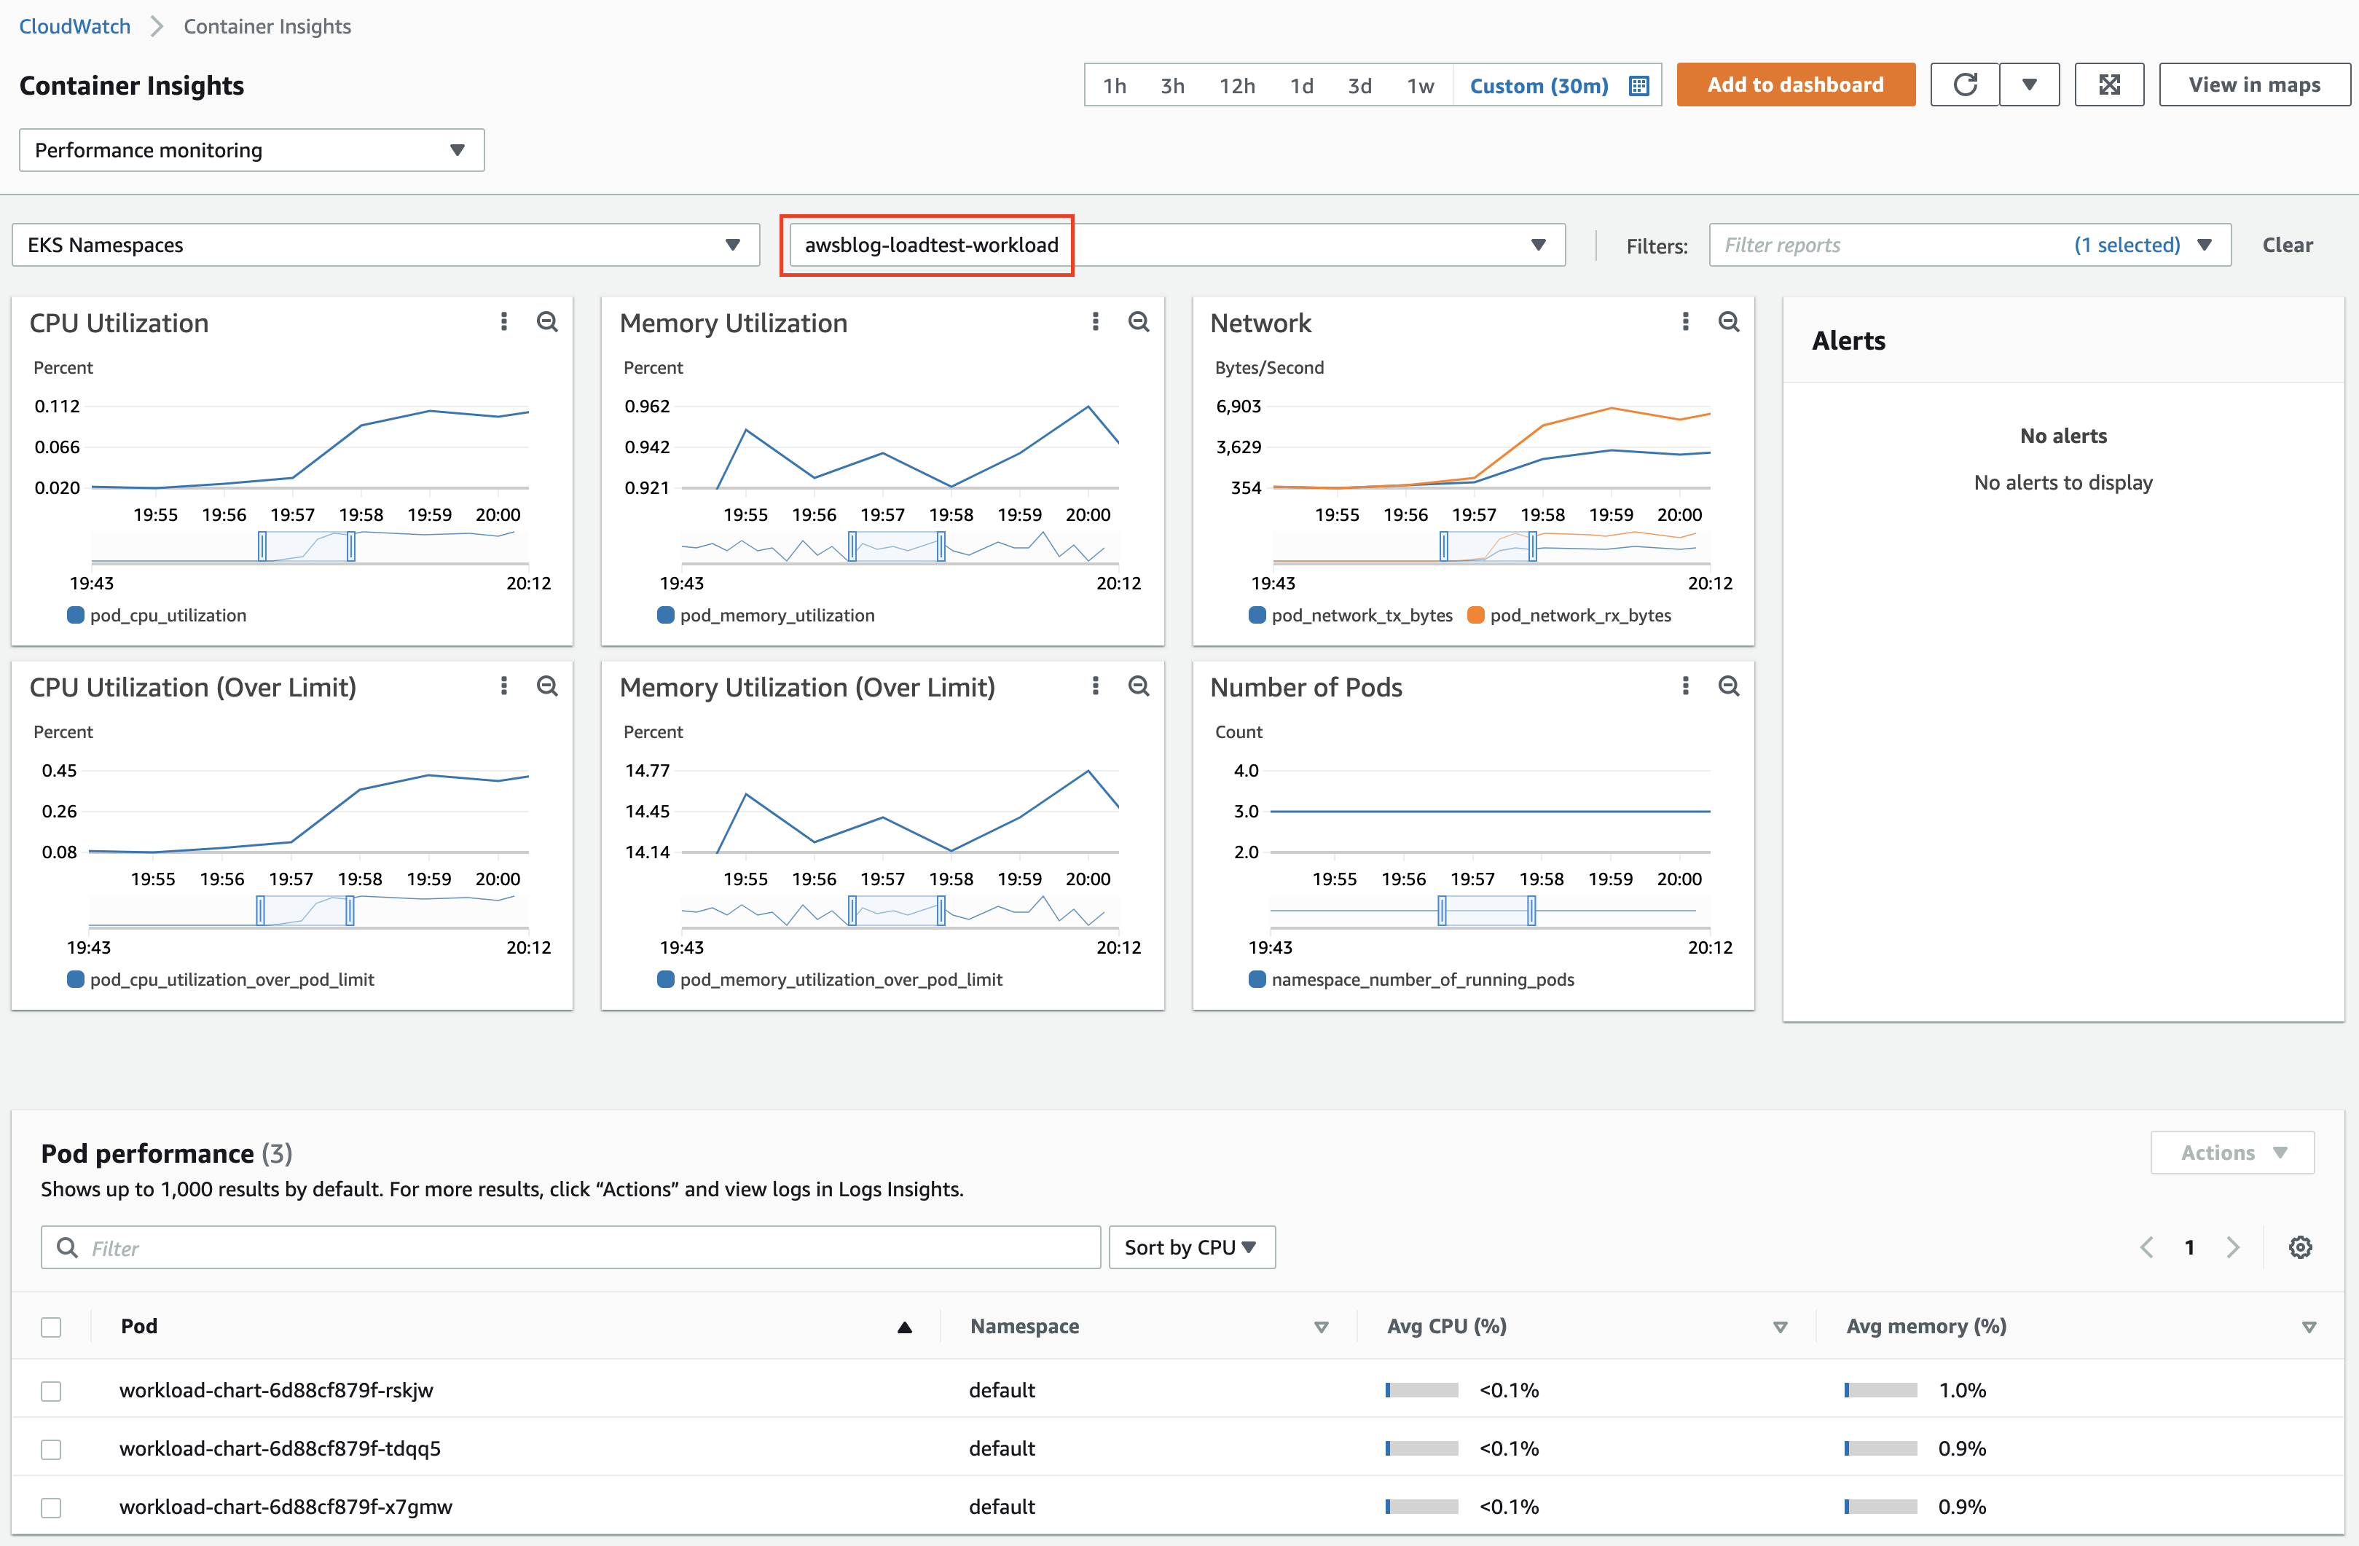Go to the CloudWatch breadcrumb link

(x=74, y=27)
